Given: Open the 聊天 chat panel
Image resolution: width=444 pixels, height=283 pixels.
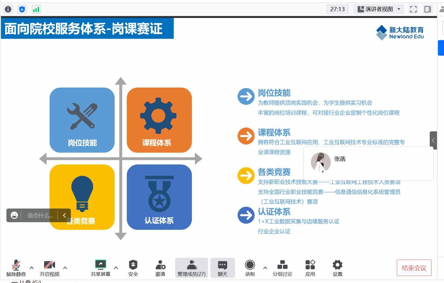Looking at the screenshot, I should (223, 268).
